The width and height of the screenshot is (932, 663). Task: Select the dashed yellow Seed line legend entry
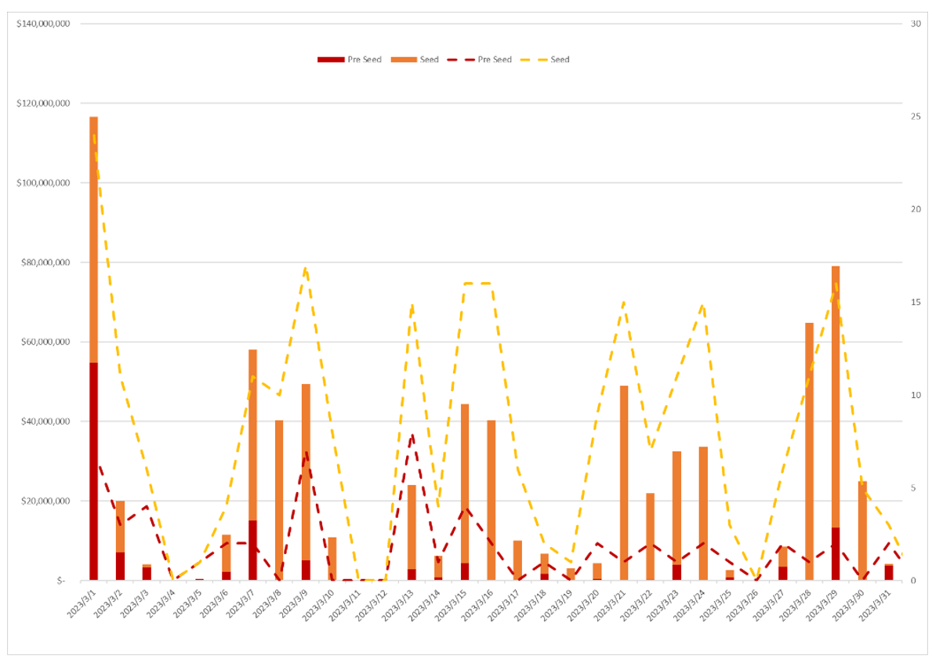[534, 60]
